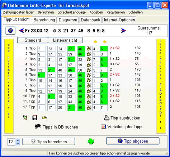This screenshot has width=170, height=157.
Task: Click the second gold star above Euro numbers
Action: (105, 42)
